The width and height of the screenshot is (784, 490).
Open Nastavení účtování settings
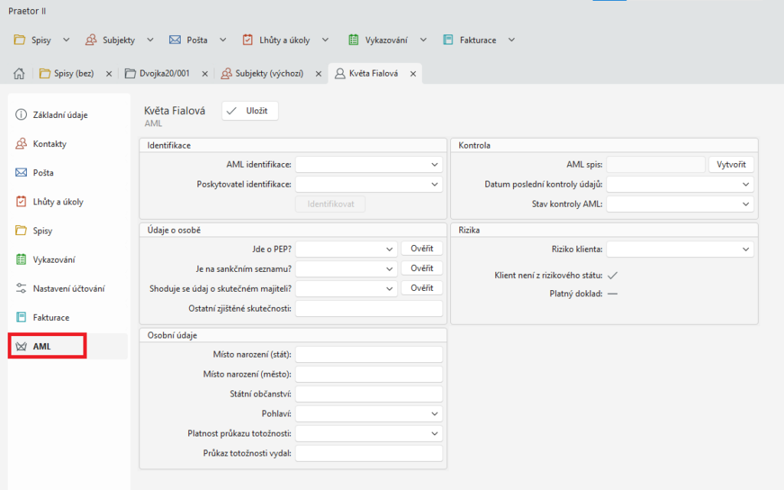68,289
